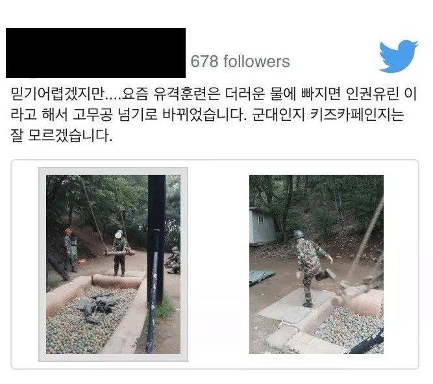Click the last tweet line 잘 모르겠습니다
Viewport: 433px width, 384px height.
click(61, 135)
